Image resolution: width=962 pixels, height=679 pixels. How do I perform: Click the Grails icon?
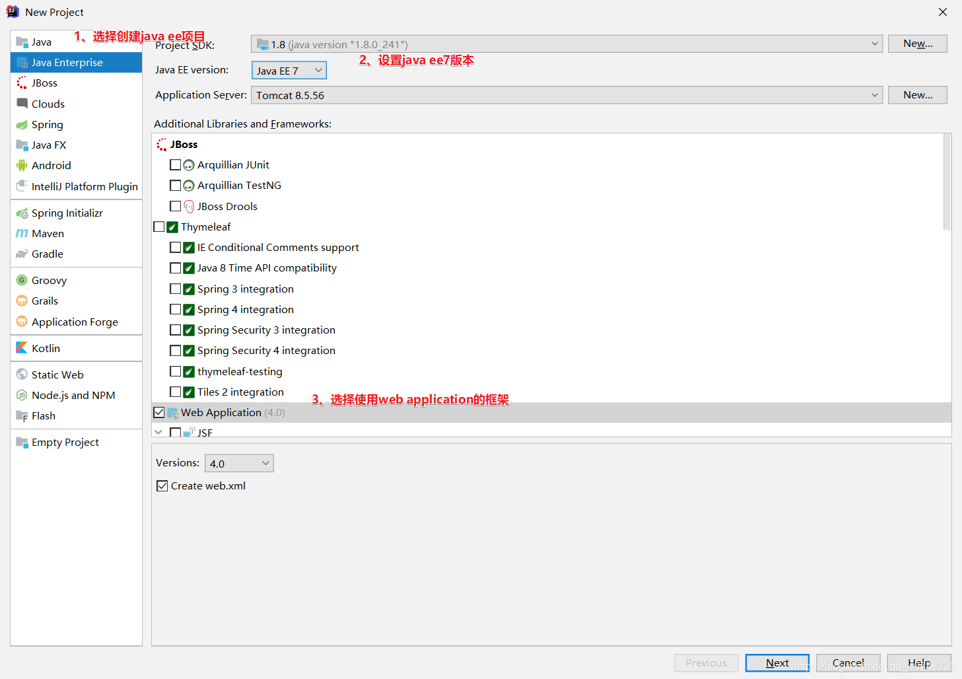coord(22,301)
